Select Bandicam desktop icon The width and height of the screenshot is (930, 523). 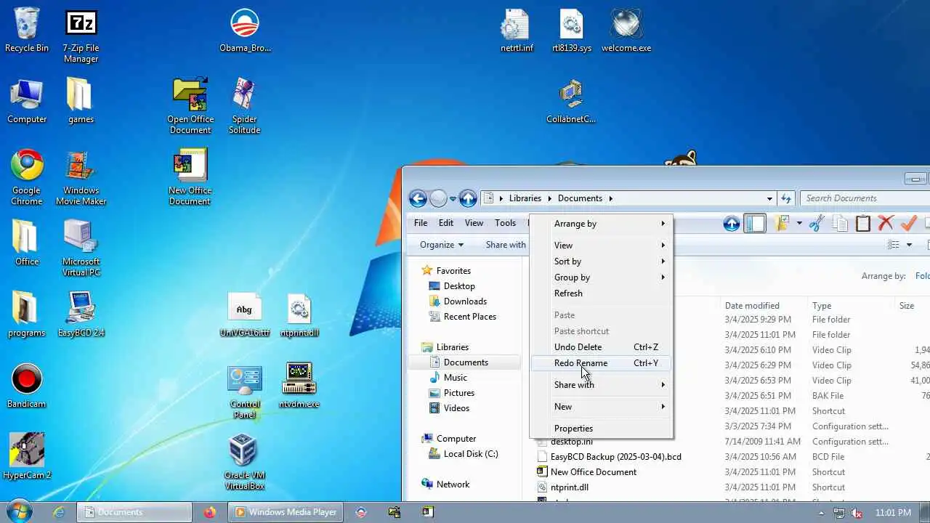point(27,386)
